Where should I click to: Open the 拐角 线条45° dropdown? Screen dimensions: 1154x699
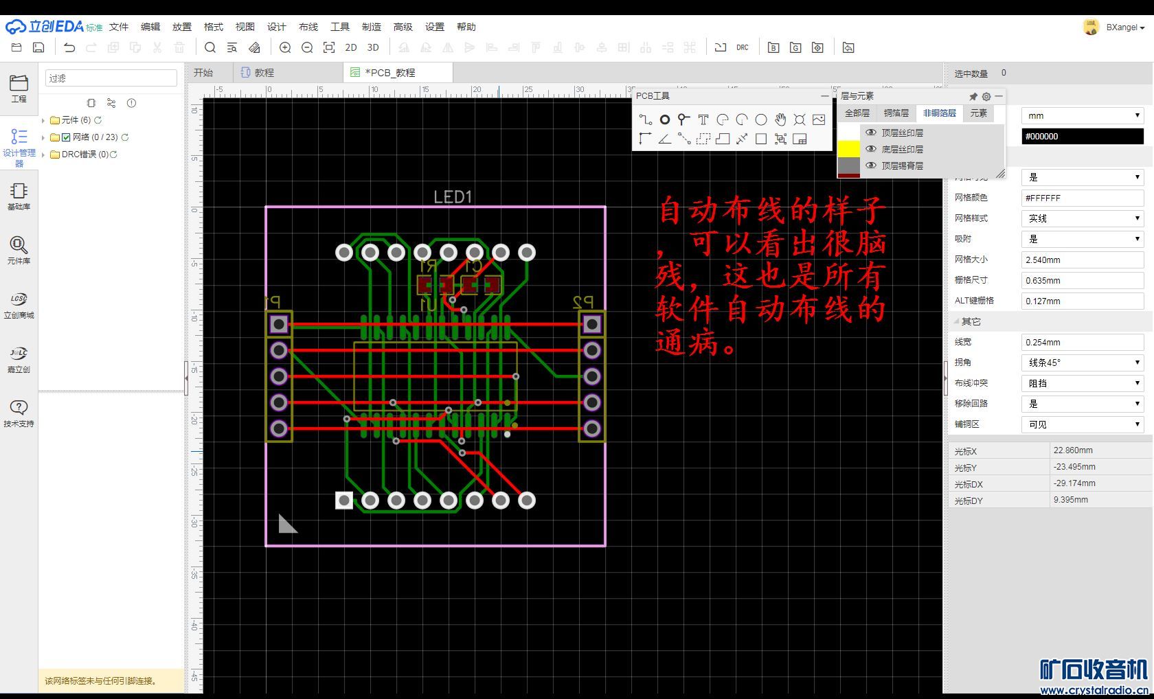[1082, 363]
